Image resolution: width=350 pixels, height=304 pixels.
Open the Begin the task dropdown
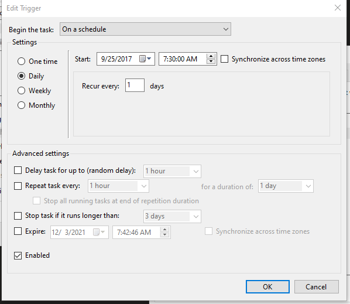click(145, 29)
